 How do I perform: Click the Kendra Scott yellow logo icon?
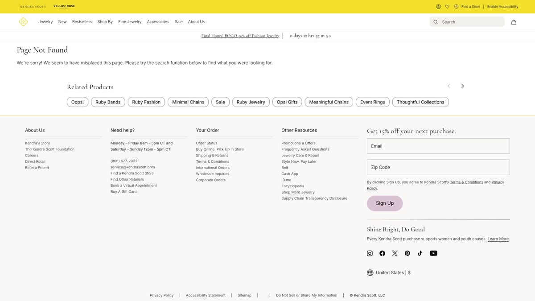click(23, 22)
